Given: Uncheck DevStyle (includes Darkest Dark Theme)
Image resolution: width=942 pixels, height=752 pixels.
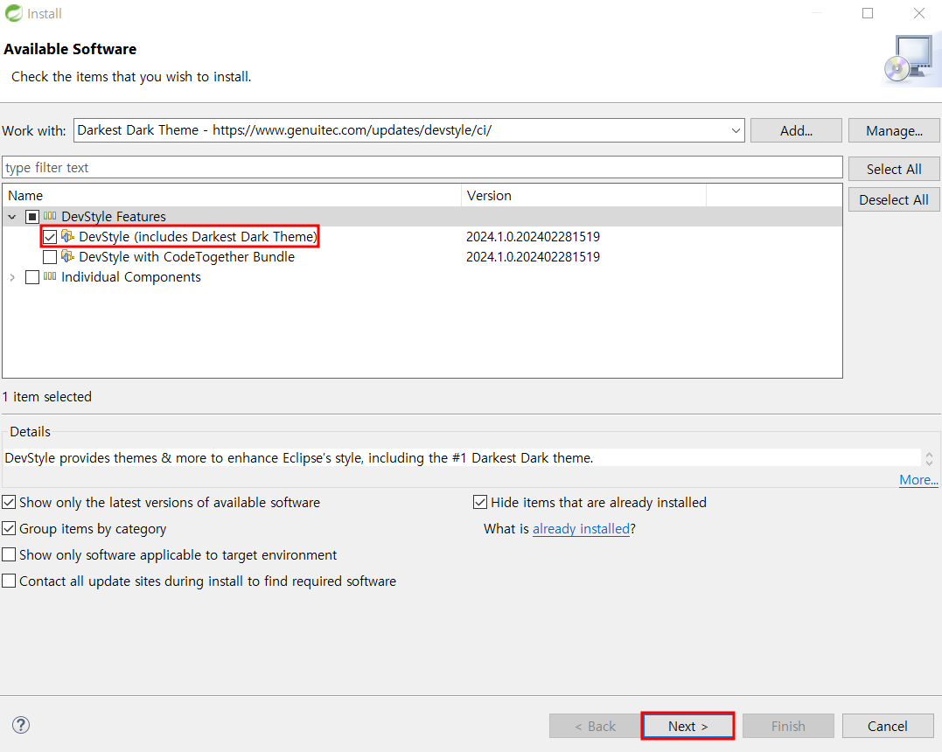Looking at the screenshot, I should (x=50, y=237).
